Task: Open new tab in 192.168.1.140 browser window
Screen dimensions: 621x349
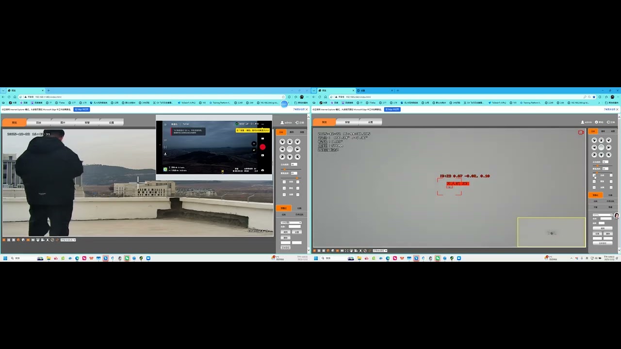Action: (49, 91)
